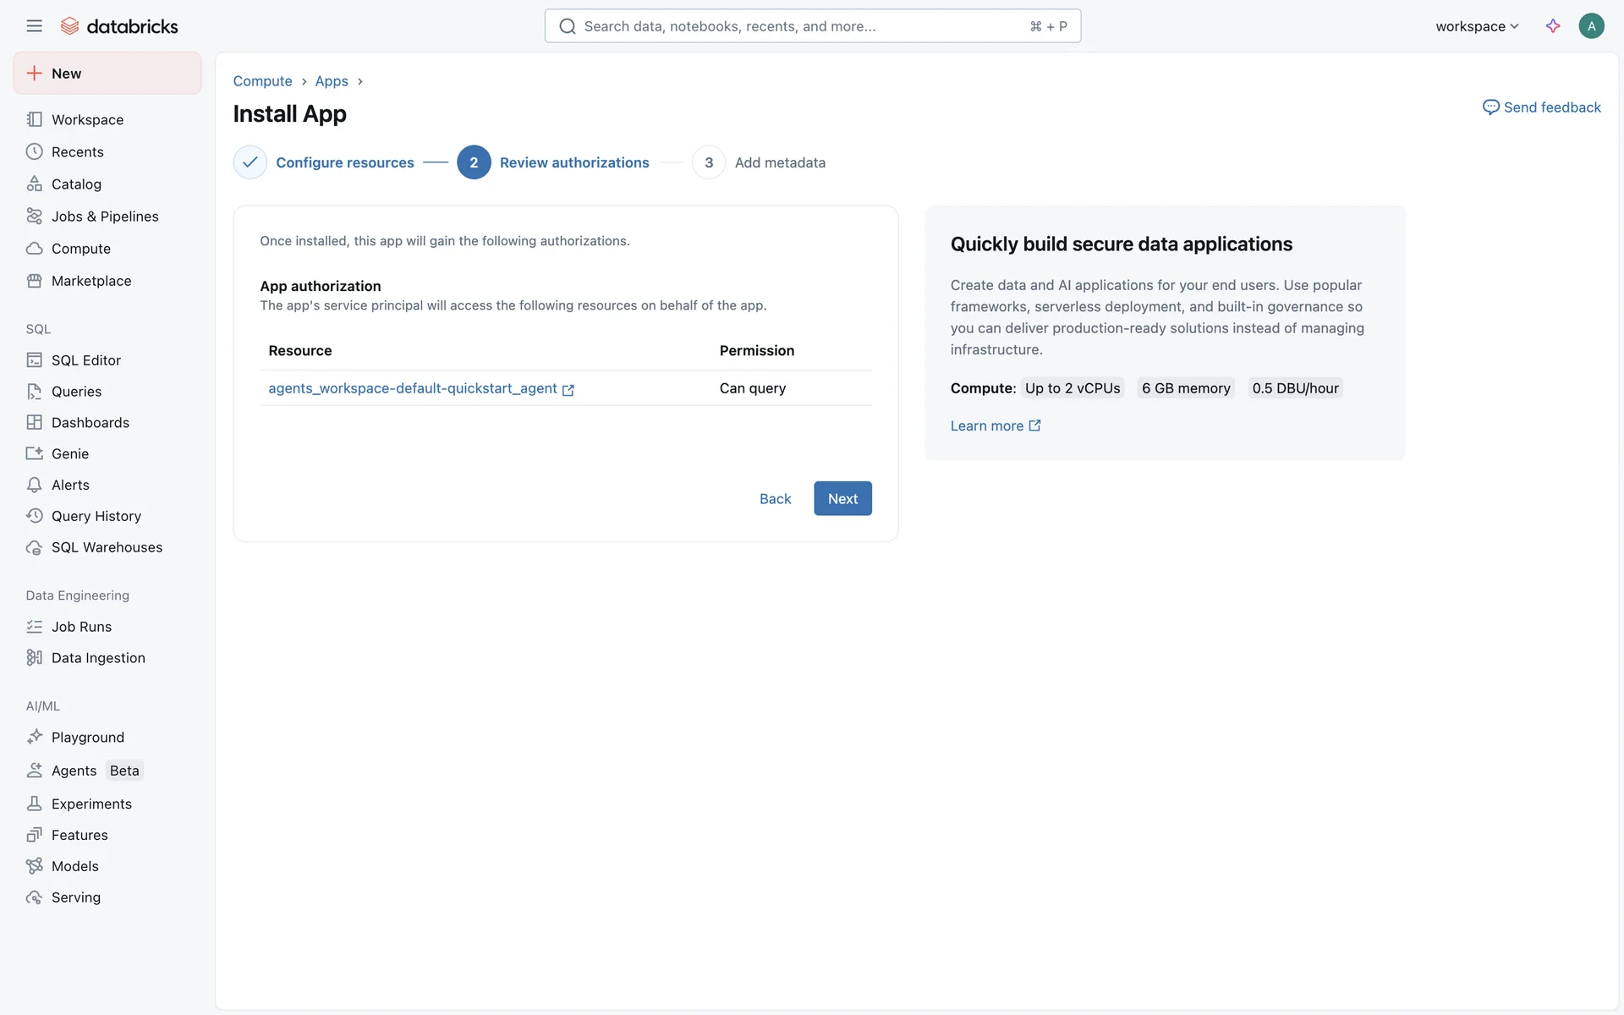The height and width of the screenshot is (1015, 1624).
Task: Expand the workspace switcher dropdown
Action: coord(1477,26)
